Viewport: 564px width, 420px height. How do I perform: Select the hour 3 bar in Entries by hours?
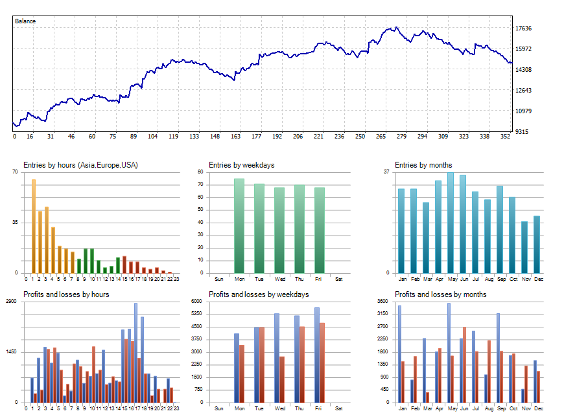(x=47, y=240)
